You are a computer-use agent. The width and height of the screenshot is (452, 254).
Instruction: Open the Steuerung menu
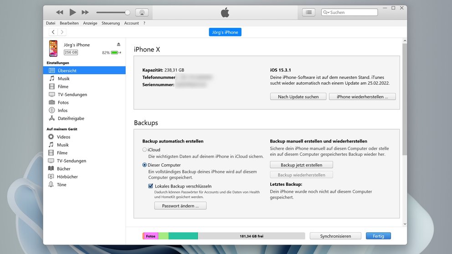coord(111,23)
